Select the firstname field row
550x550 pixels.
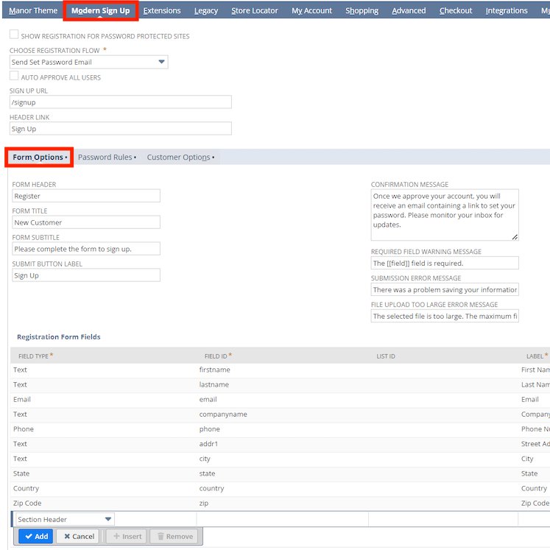tap(281, 370)
